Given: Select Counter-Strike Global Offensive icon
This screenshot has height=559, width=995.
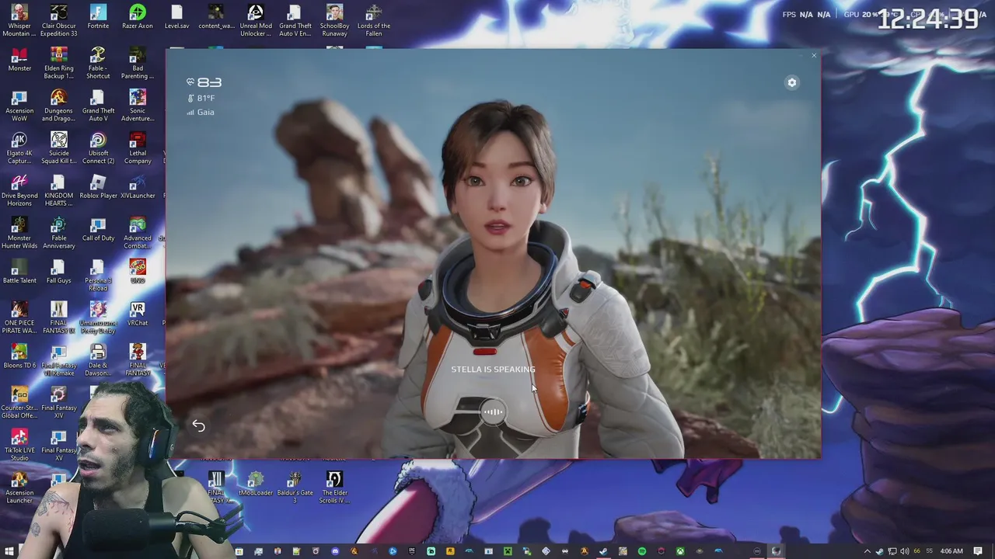Looking at the screenshot, I should coord(19,404).
